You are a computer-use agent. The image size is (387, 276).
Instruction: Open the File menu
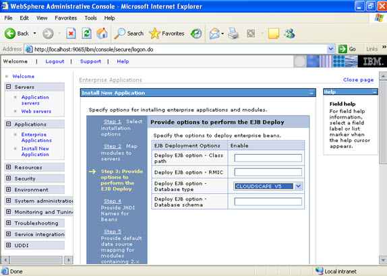click(x=8, y=18)
